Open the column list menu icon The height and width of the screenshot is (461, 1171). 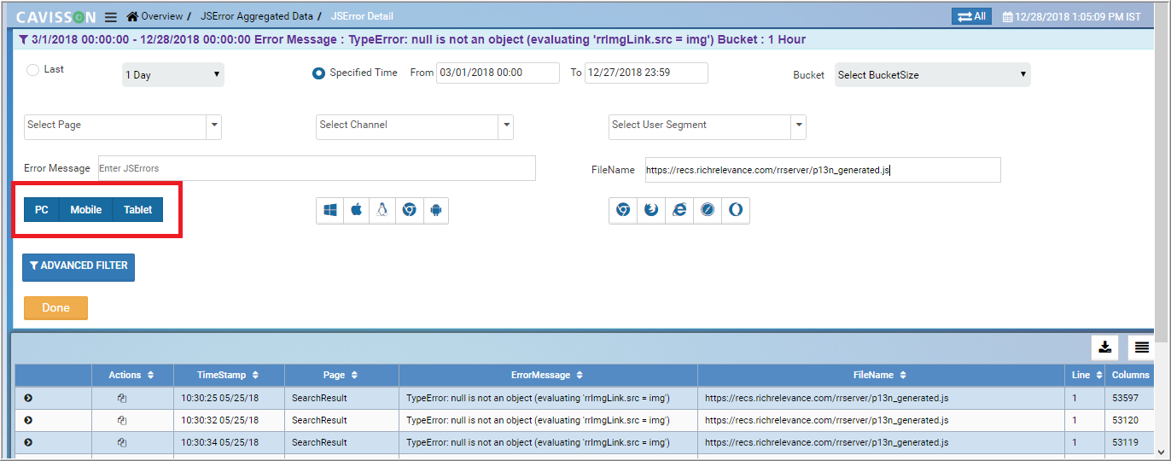[1142, 347]
